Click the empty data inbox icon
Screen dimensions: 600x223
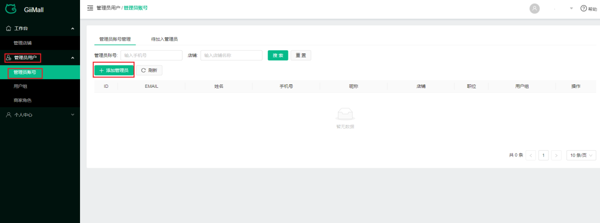(x=345, y=113)
